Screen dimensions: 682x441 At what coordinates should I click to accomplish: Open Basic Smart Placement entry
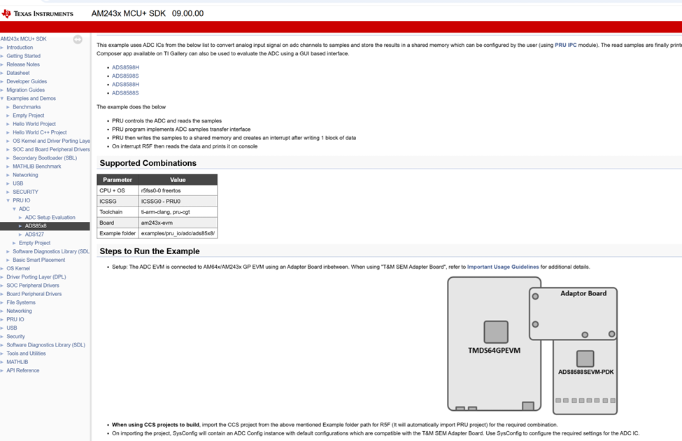pos(38,260)
